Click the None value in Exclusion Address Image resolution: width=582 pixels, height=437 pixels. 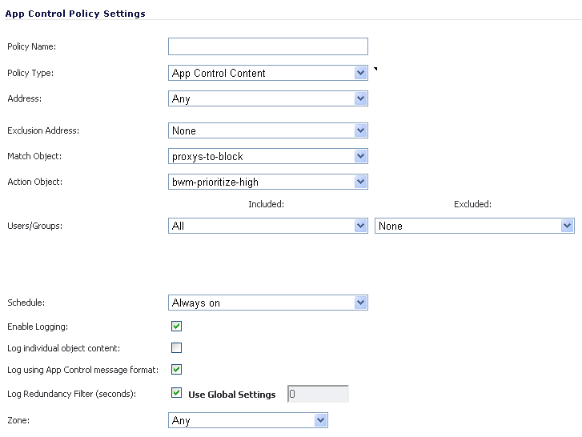[x=184, y=130]
